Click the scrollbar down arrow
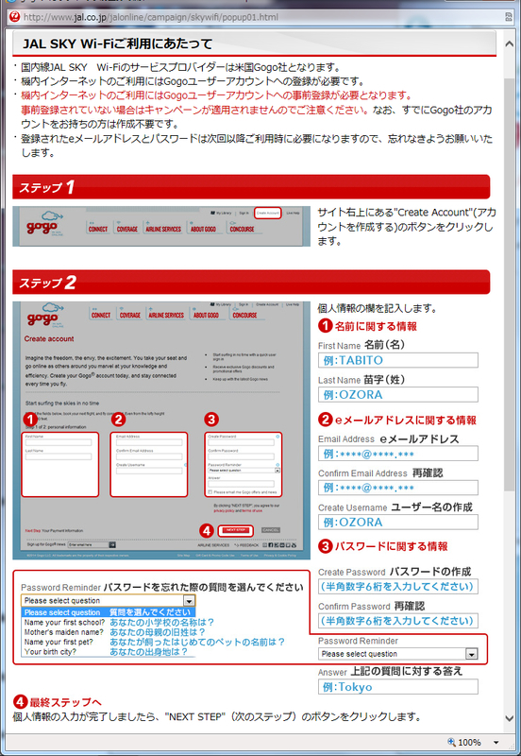This screenshot has width=521, height=756. click(x=509, y=719)
